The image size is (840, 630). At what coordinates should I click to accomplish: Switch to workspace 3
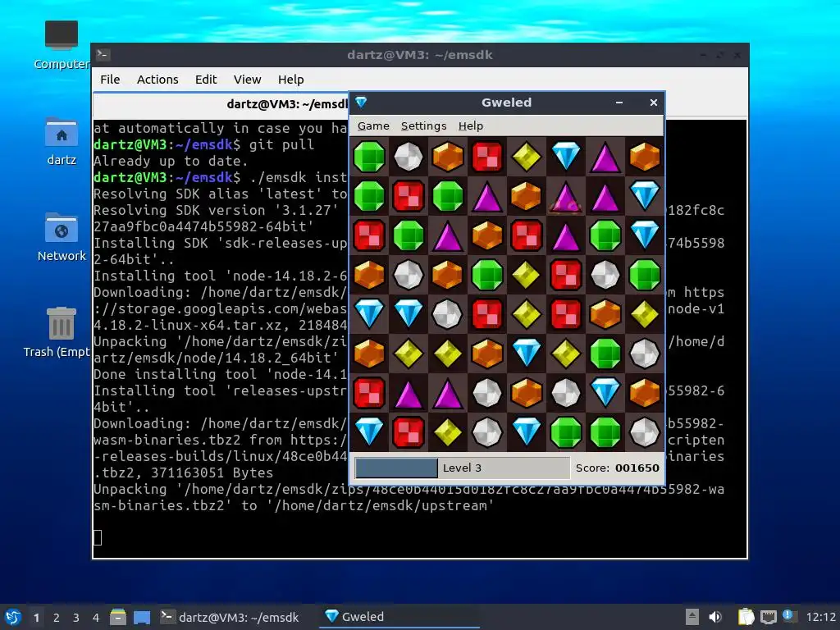click(76, 618)
